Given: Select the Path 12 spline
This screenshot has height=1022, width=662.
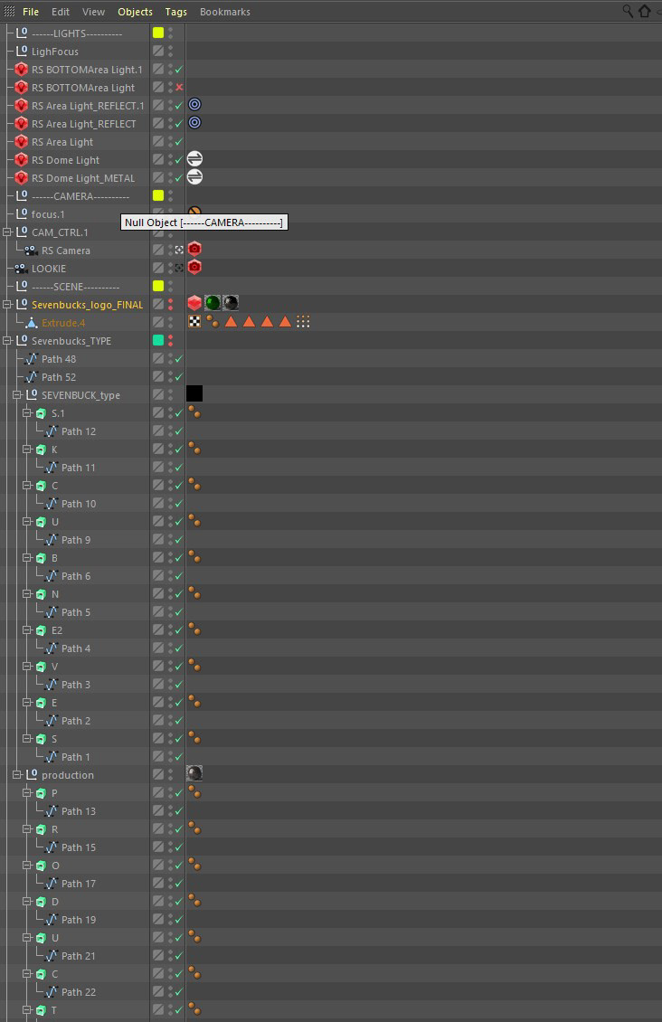Looking at the screenshot, I should (78, 431).
